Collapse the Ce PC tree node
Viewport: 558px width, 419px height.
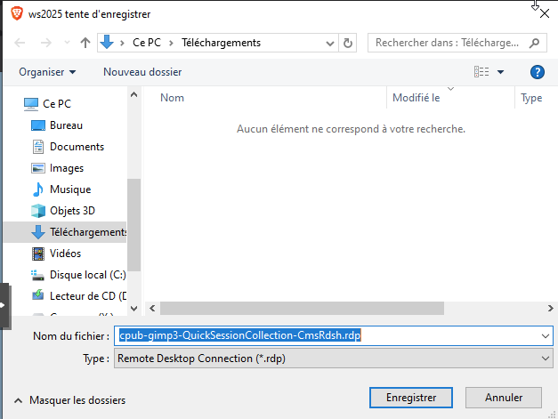14,104
